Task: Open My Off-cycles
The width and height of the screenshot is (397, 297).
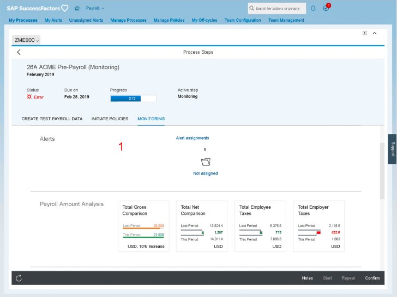Action: click(204, 20)
